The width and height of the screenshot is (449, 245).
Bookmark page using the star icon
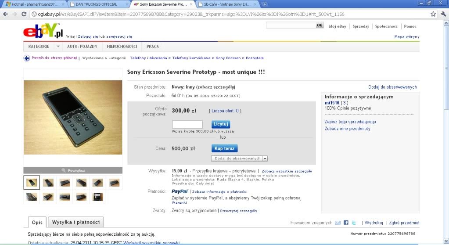point(433,14)
